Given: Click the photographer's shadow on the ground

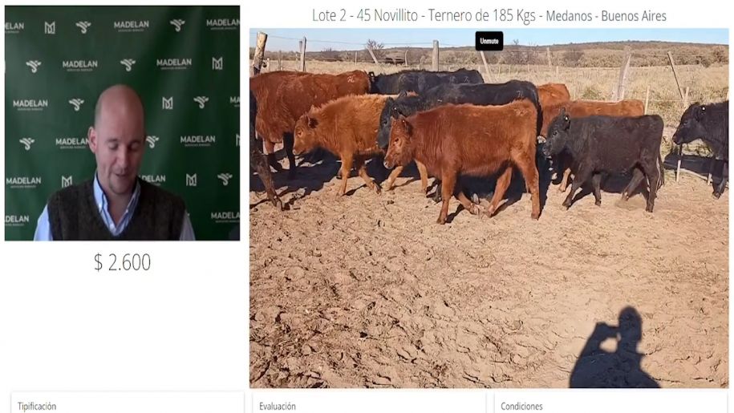Looking at the screenshot, I should pos(613,349).
